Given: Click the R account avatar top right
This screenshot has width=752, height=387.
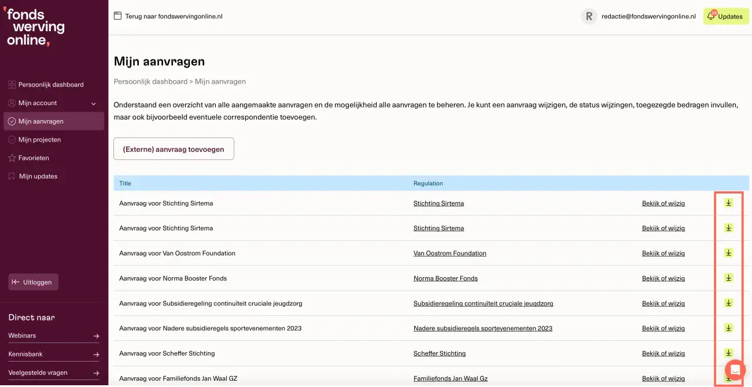Looking at the screenshot, I should pos(589,16).
